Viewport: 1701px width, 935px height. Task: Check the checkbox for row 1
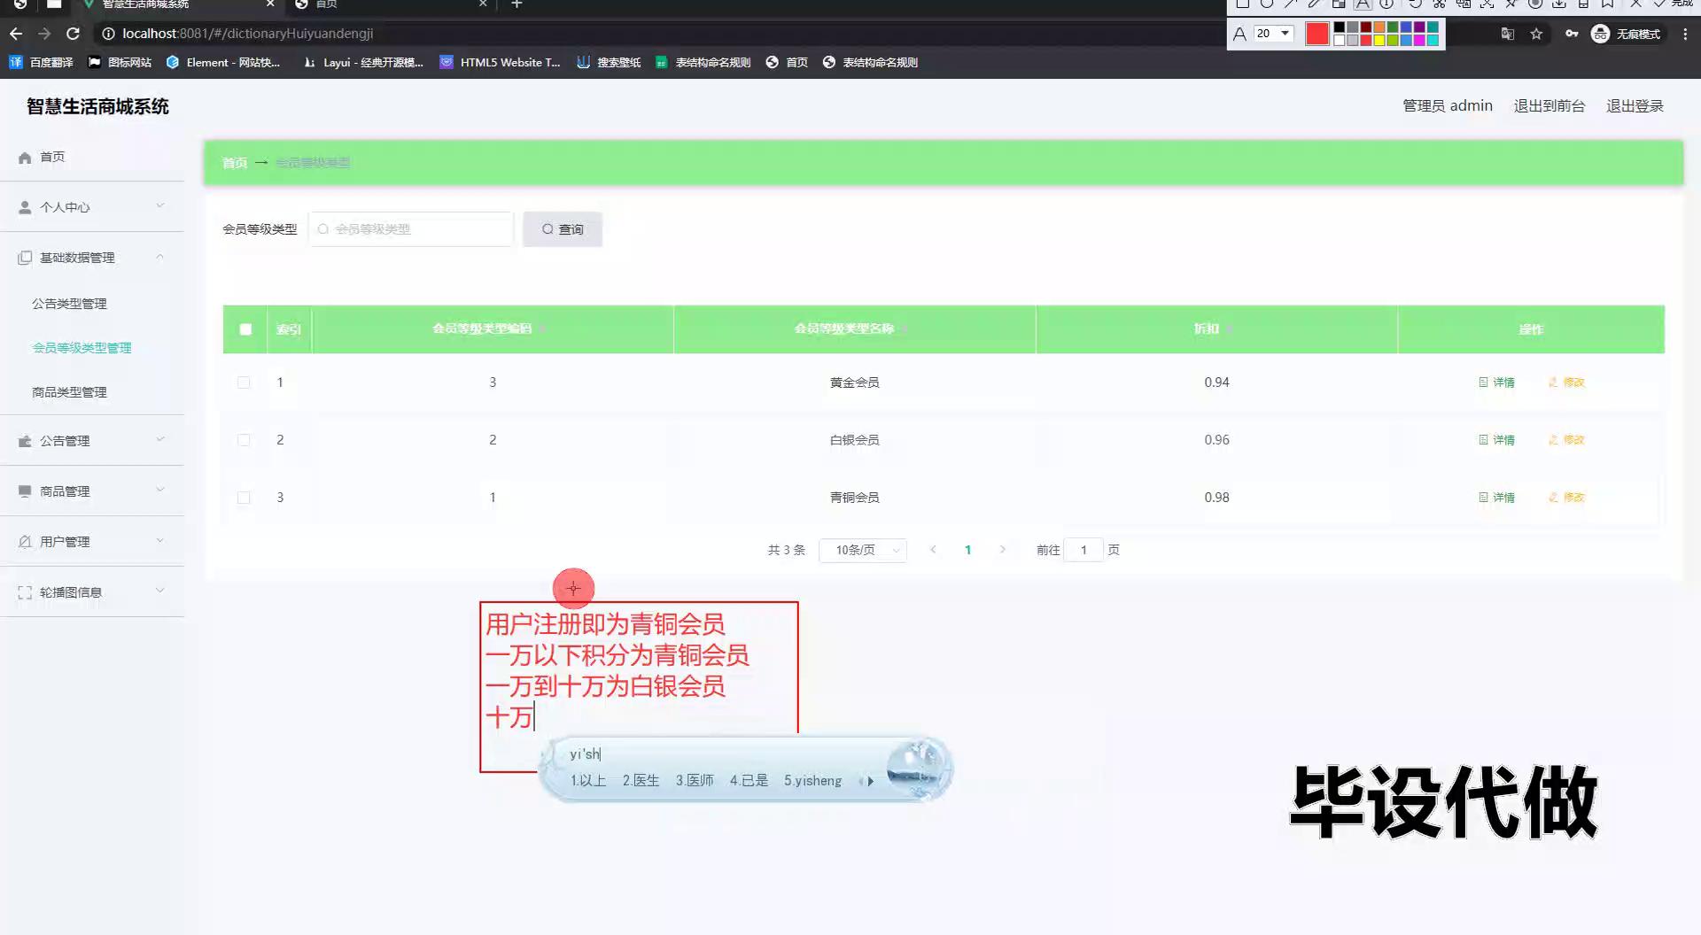tap(244, 382)
